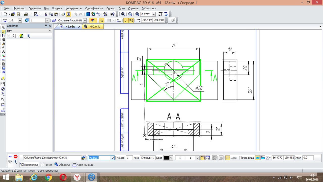
Task: Select the angular dimension tool
Action: pos(3,99)
